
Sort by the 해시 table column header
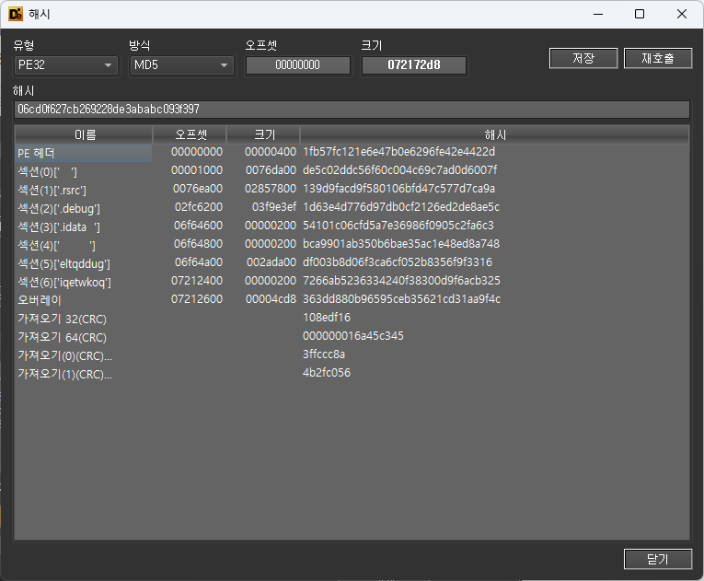pos(494,134)
